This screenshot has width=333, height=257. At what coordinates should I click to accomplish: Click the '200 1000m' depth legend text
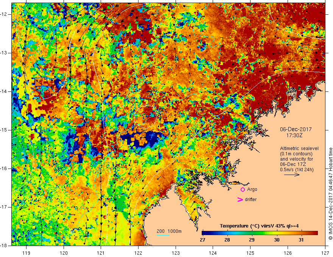tap(169, 231)
